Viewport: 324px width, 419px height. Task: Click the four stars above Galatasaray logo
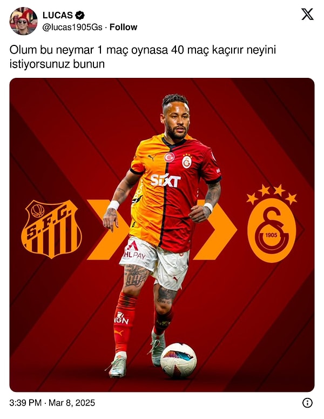tap(272, 194)
